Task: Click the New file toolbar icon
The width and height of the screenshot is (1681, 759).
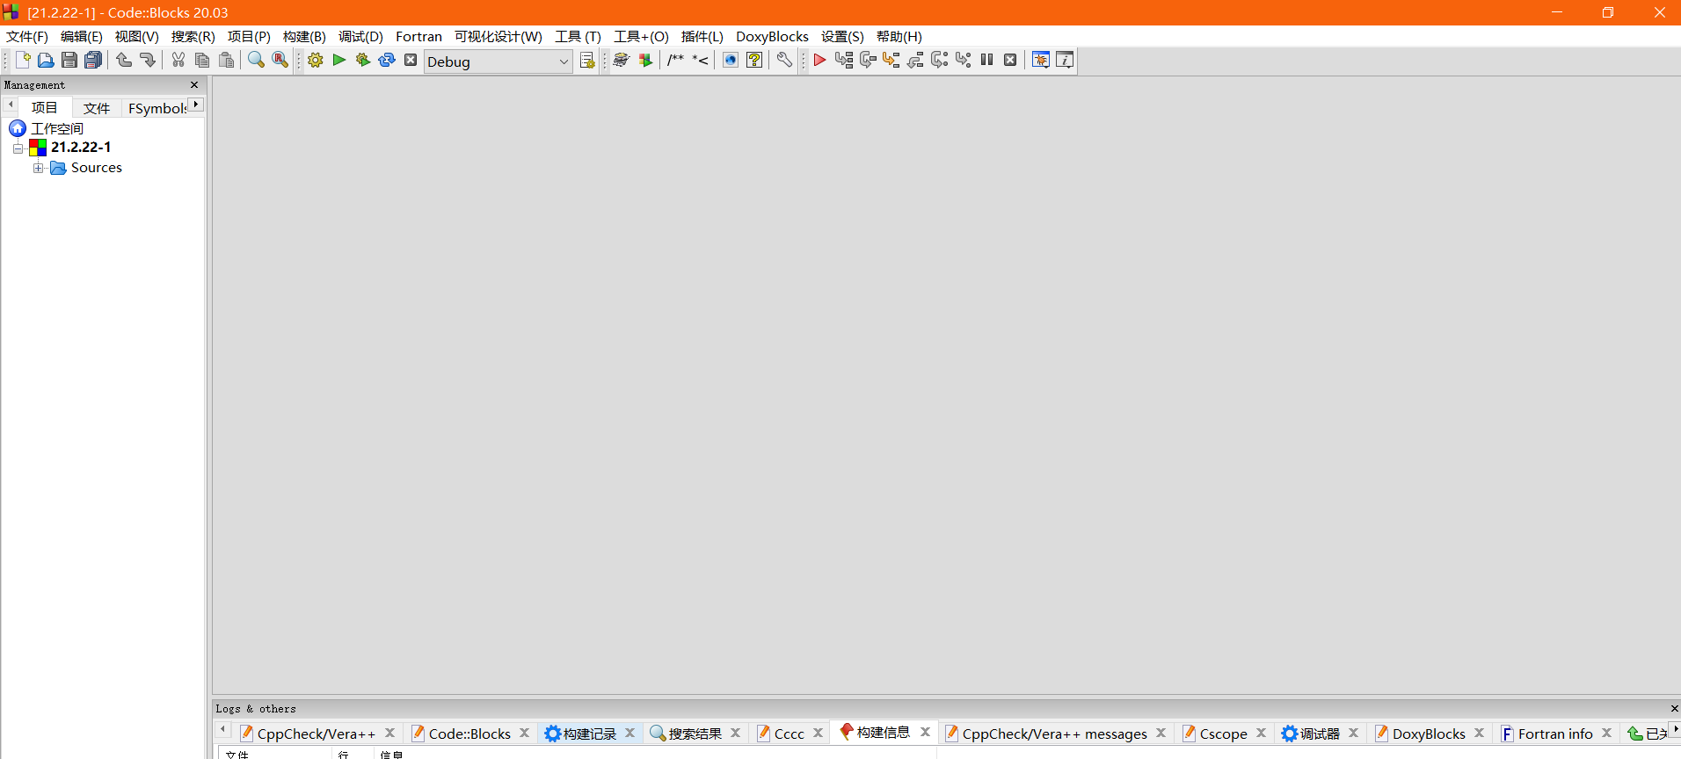Action: tap(23, 60)
